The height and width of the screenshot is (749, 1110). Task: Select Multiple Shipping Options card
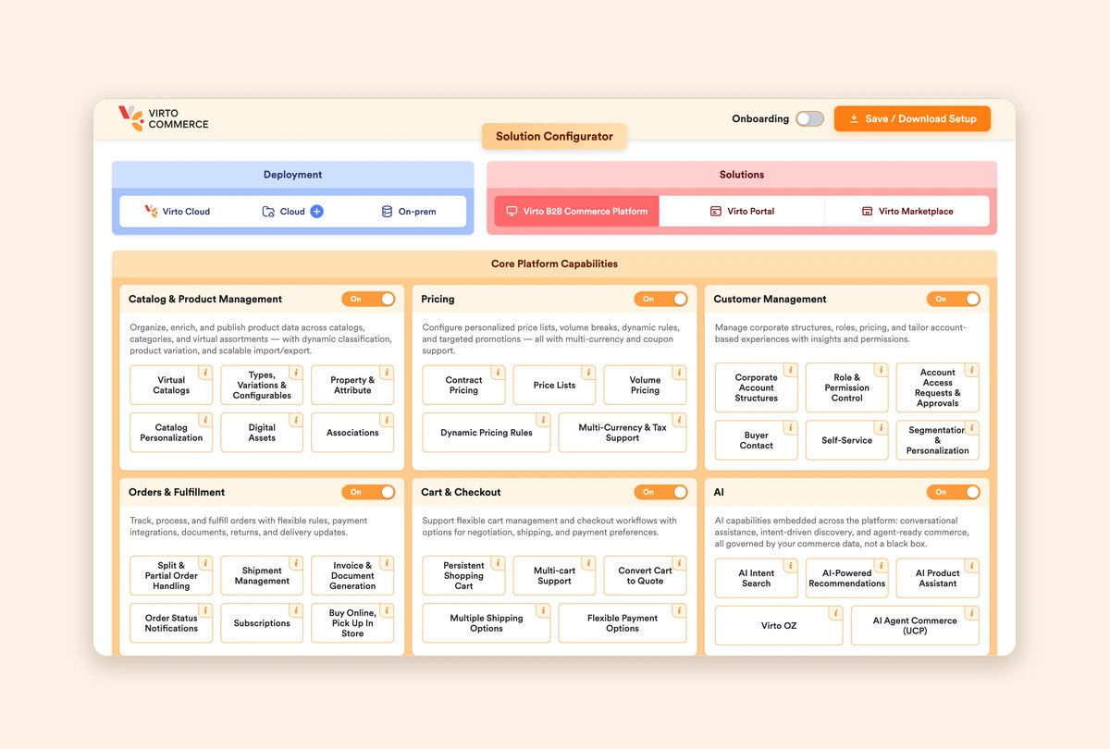point(487,623)
